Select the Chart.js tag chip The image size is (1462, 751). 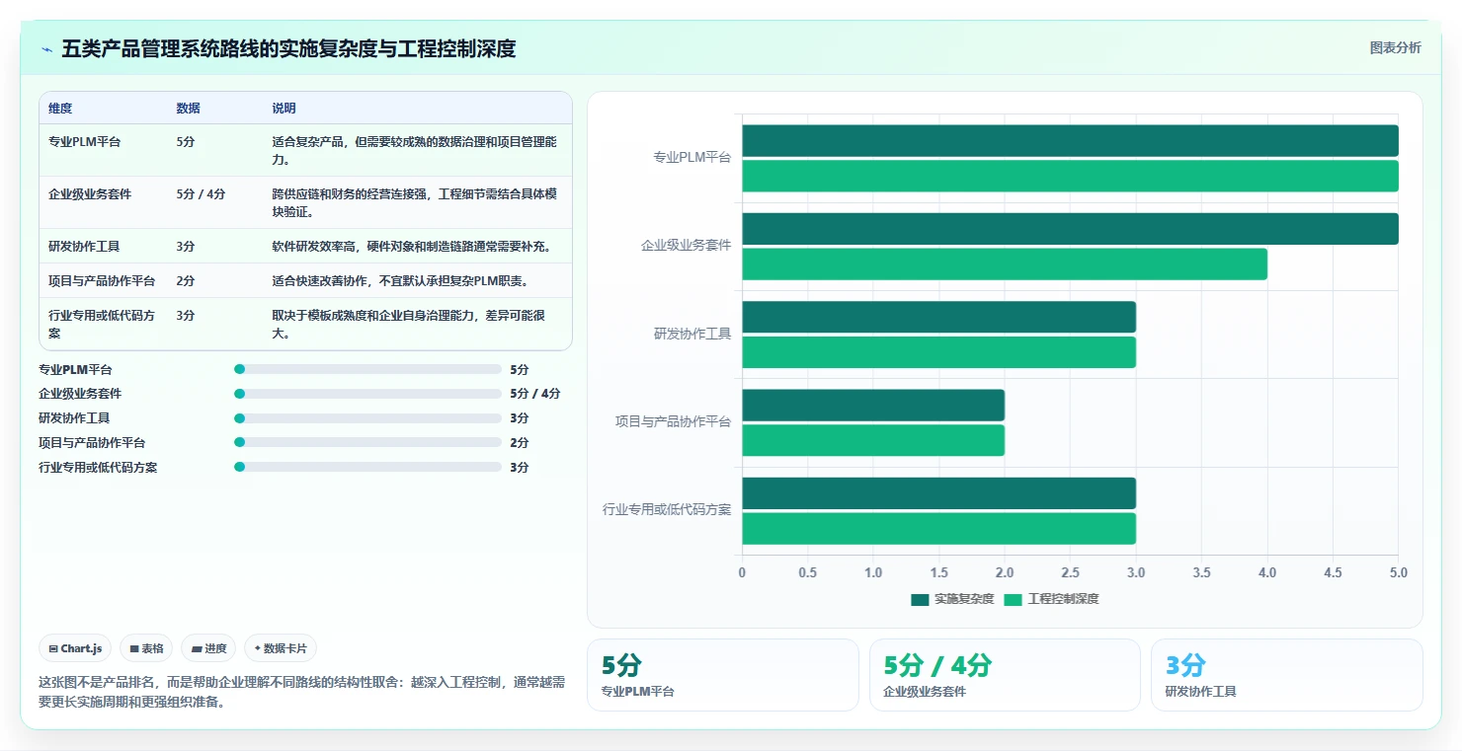click(76, 648)
